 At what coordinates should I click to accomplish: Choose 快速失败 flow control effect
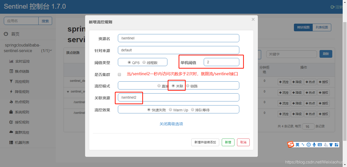[x=149, y=110]
